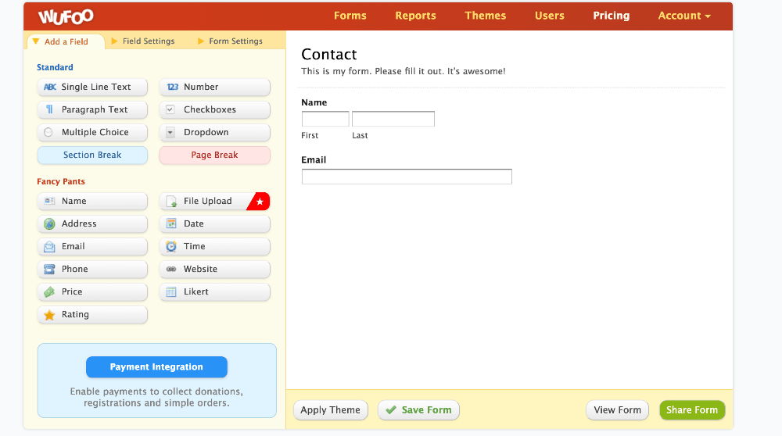This screenshot has width=782, height=436.
Task: Expand the Account dropdown menu
Action: [x=684, y=16]
